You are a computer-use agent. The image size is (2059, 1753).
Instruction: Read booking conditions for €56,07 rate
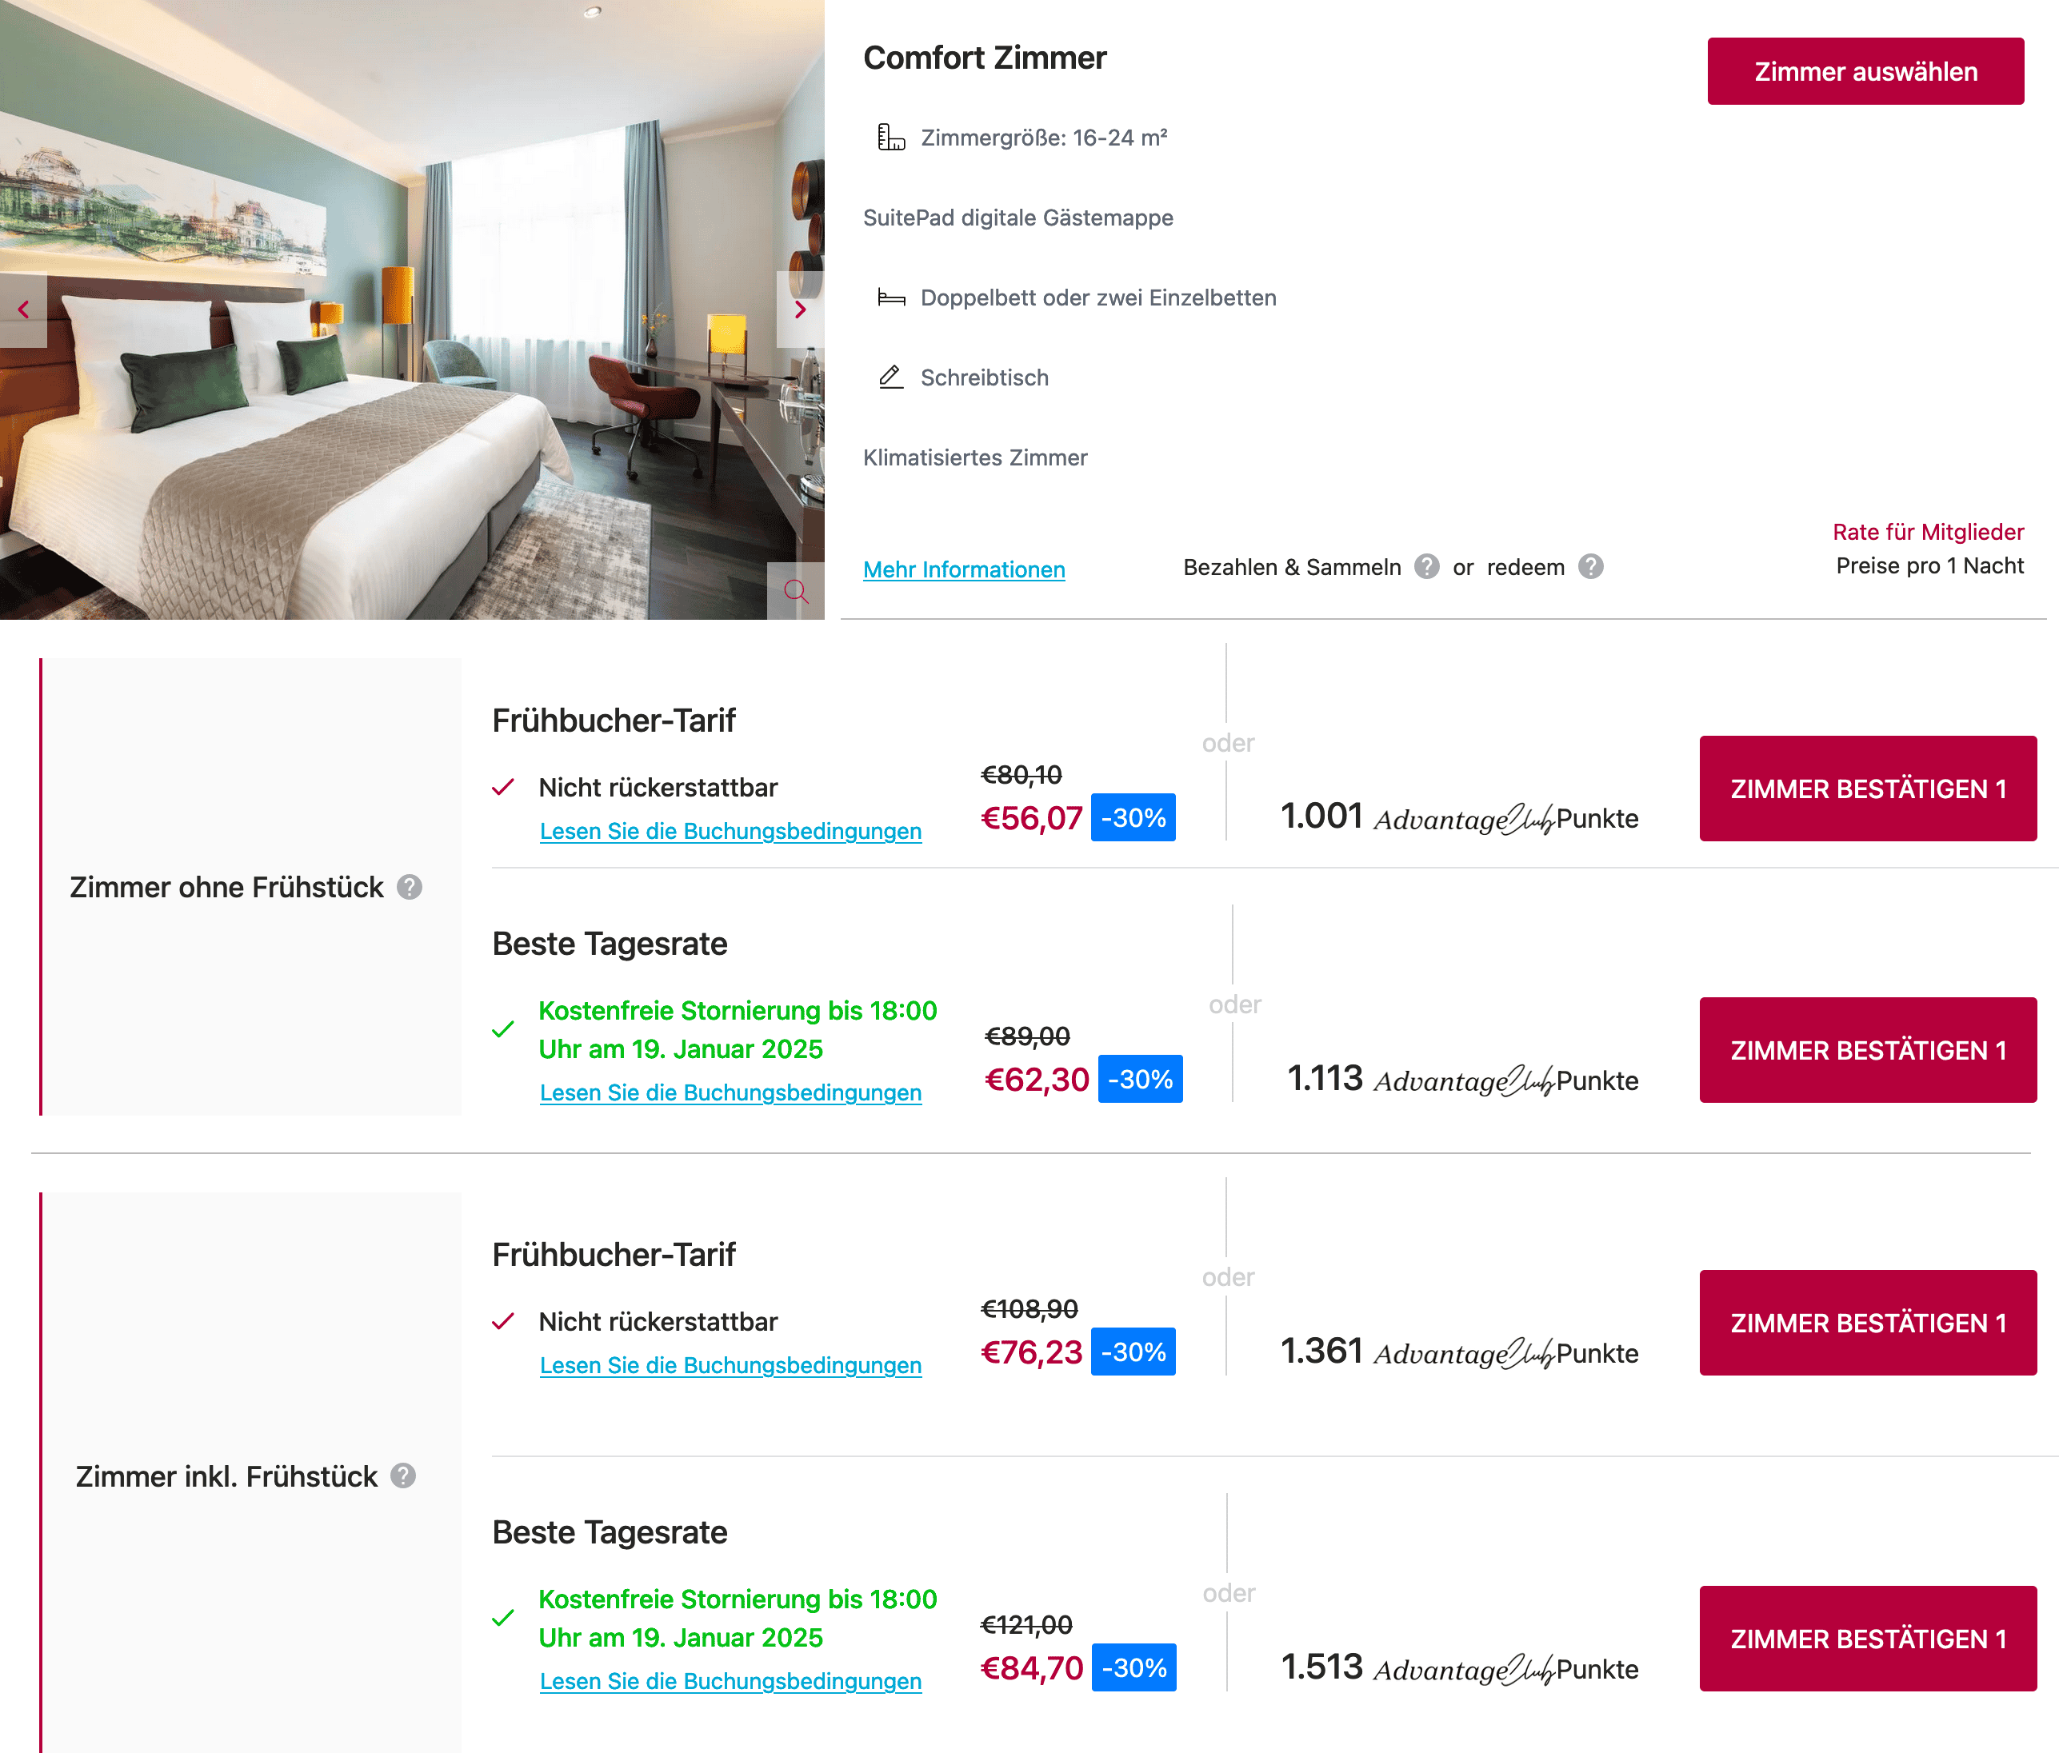click(x=730, y=831)
